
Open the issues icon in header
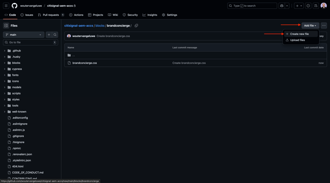308,6
